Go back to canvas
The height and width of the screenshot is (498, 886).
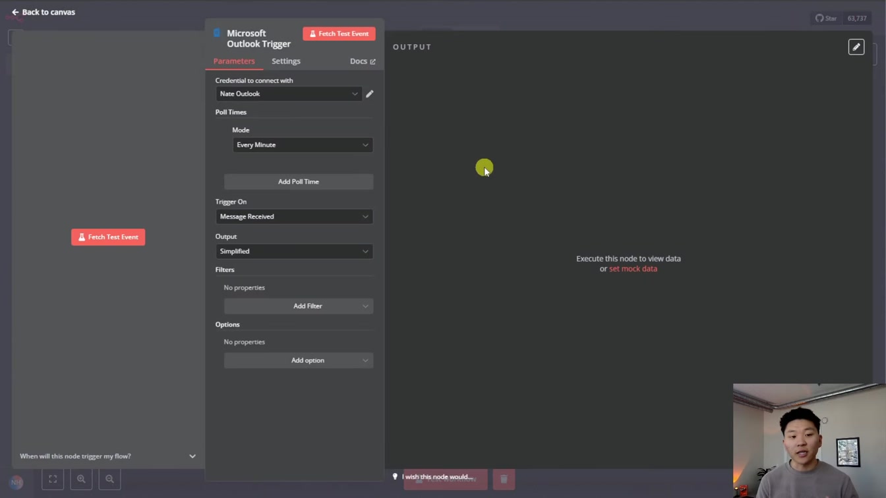pyautogui.click(x=44, y=12)
